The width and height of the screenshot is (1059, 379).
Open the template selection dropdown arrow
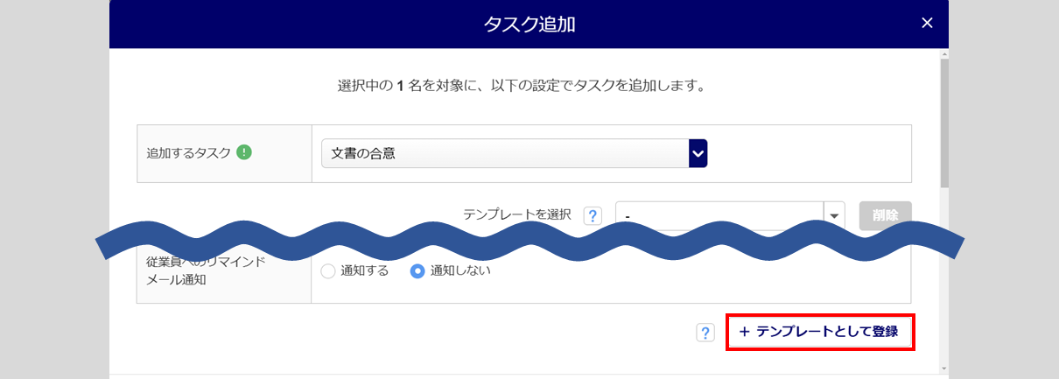point(834,215)
